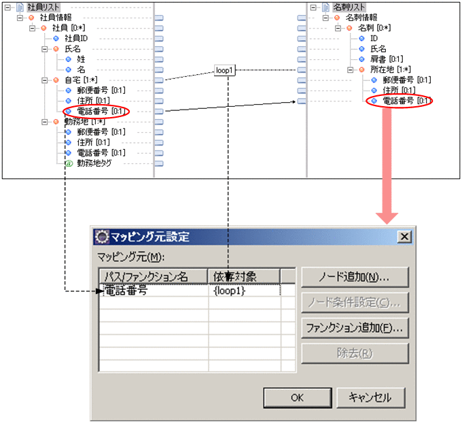Click the 名刺リスト document icon
The image size is (462, 424).
pyautogui.click(x=325, y=7)
